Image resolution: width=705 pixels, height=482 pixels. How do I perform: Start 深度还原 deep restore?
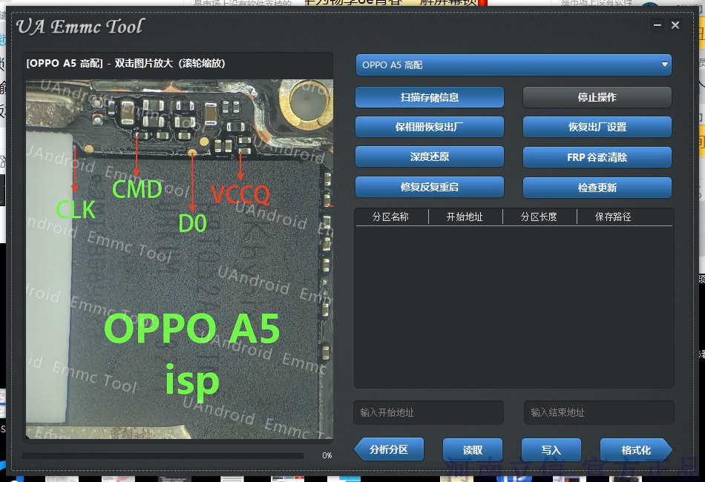[429, 156]
